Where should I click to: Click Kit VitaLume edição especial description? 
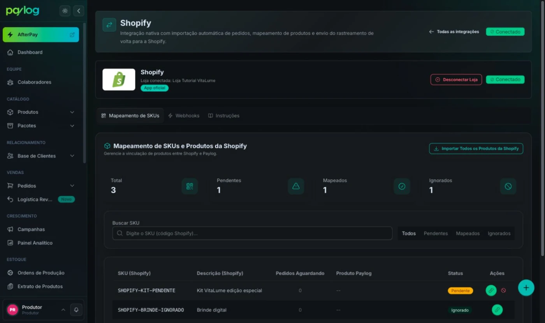pyautogui.click(x=229, y=290)
